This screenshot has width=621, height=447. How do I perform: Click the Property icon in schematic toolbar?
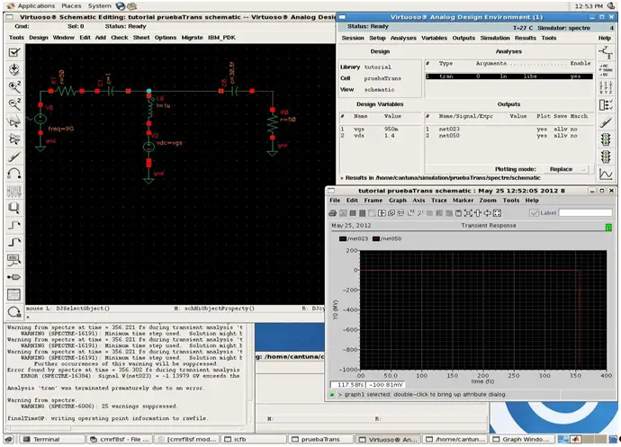(14, 191)
